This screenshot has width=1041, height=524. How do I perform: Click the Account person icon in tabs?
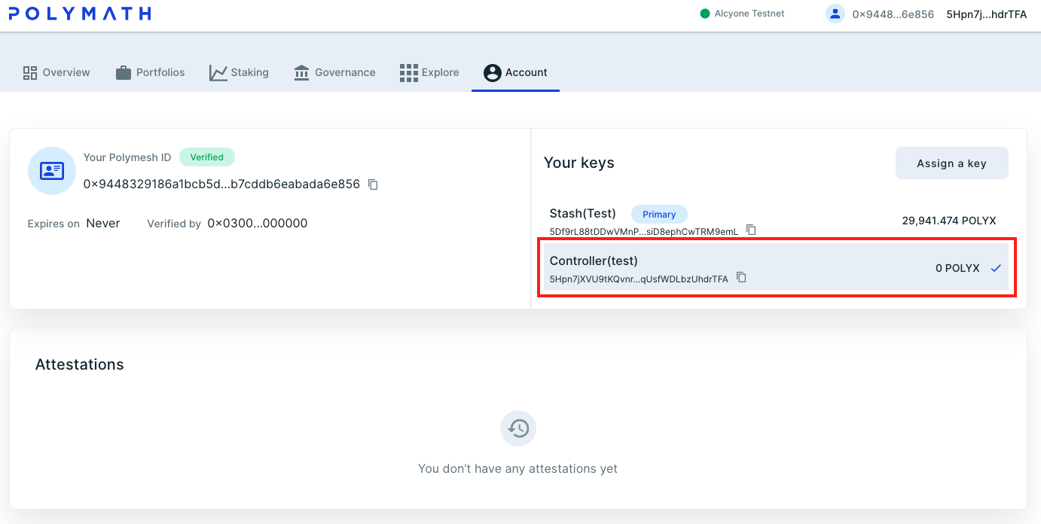[493, 72]
